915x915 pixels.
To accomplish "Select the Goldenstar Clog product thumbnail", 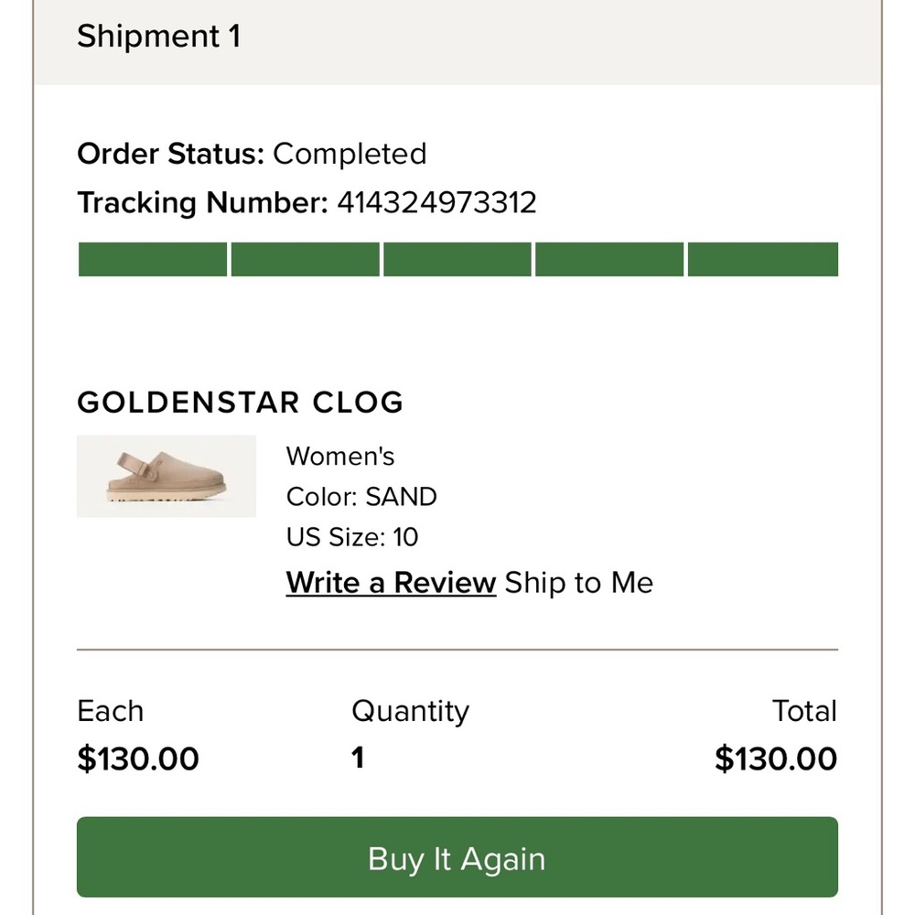I will pos(166,476).
